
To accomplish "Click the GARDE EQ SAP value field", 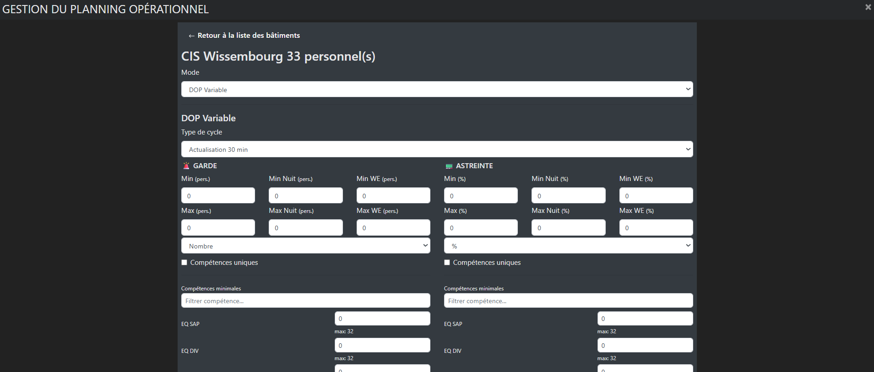I will click(382, 319).
